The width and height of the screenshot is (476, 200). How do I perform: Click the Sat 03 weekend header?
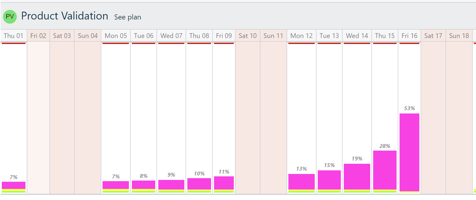click(62, 35)
